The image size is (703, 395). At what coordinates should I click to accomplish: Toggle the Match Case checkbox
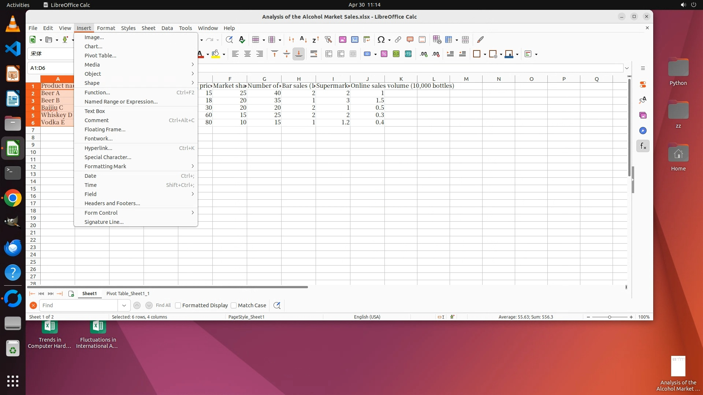coord(234,305)
